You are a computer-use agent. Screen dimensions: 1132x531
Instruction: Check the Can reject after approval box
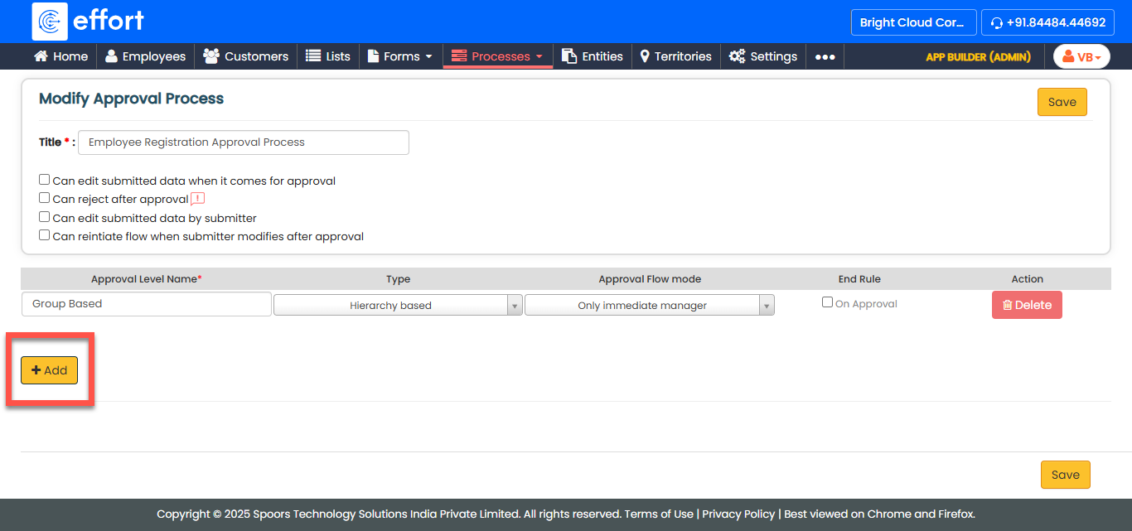tap(45, 198)
